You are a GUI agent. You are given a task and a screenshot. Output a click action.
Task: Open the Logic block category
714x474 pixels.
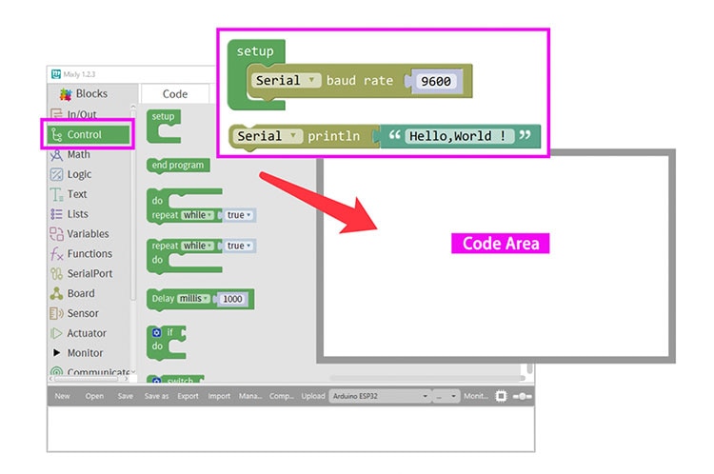(x=73, y=174)
